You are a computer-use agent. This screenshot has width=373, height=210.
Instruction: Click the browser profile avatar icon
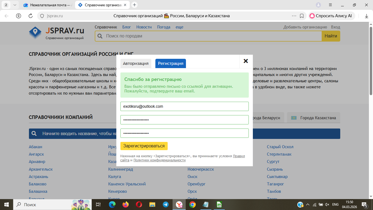pos(318,5)
